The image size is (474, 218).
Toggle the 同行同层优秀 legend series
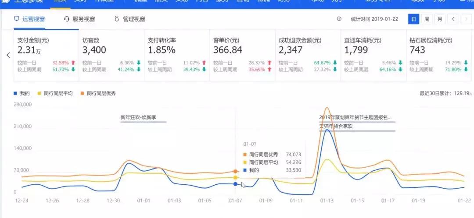click(x=98, y=94)
